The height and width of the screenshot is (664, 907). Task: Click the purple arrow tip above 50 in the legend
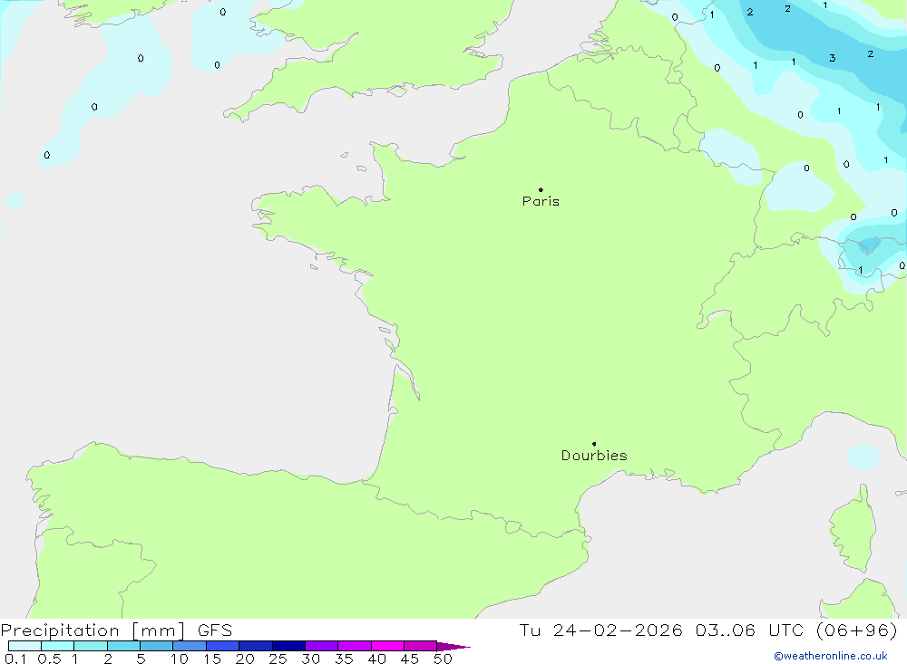453,646
